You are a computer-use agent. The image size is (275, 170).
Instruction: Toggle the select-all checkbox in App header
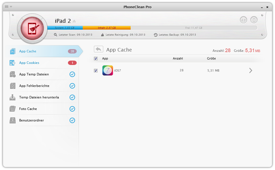tap(96, 58)
